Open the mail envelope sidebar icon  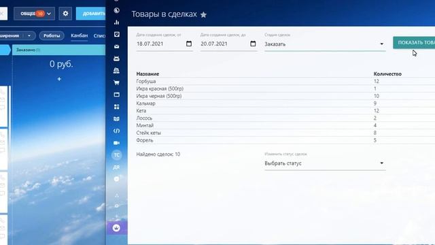click(117, 46)
